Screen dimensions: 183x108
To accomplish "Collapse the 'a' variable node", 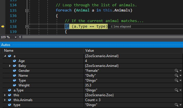I will [x=5, y=56].
